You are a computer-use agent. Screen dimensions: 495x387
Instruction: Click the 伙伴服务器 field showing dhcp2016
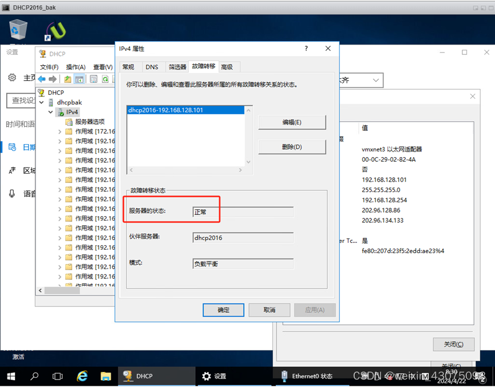243,238
